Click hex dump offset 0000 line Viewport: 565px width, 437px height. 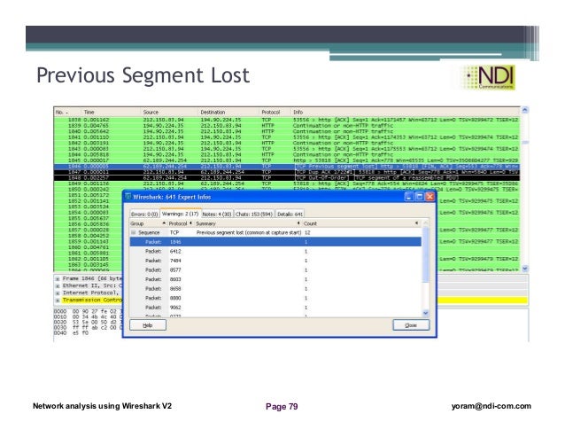pyautogui.click(x=89, y=311)
